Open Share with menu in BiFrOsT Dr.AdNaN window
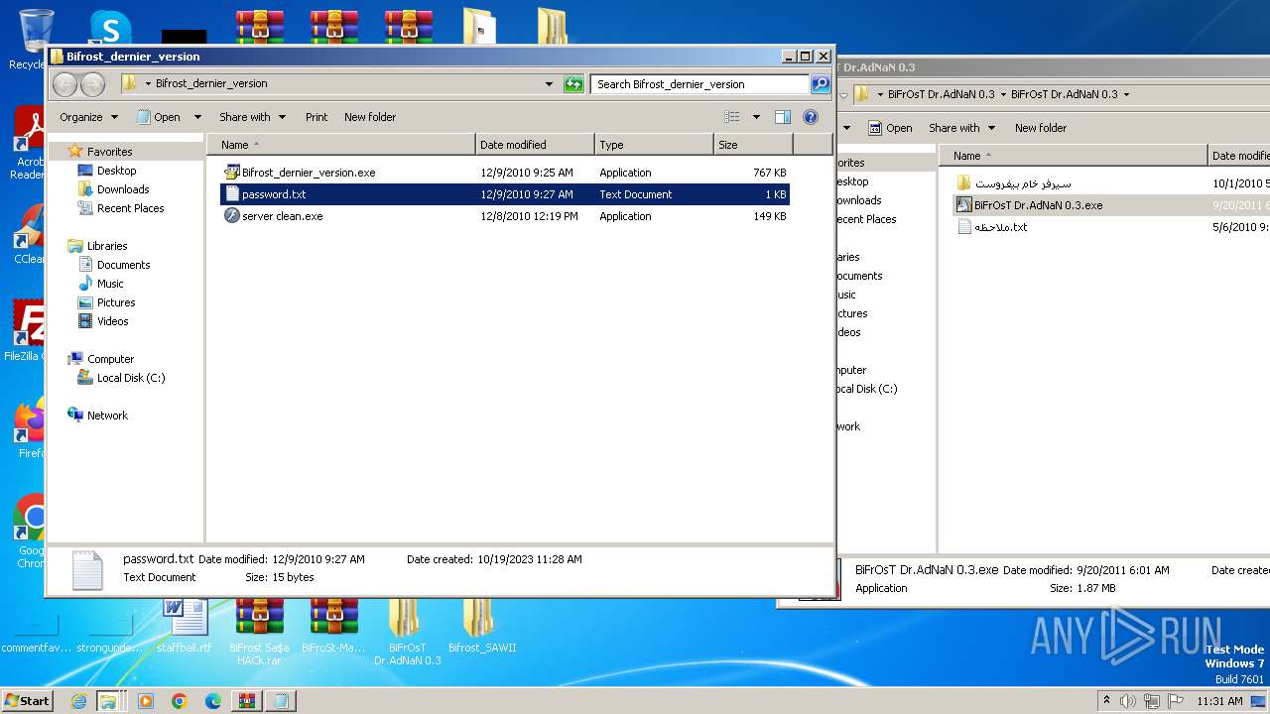The image size is (1270, 714). [x=961, y=128]
